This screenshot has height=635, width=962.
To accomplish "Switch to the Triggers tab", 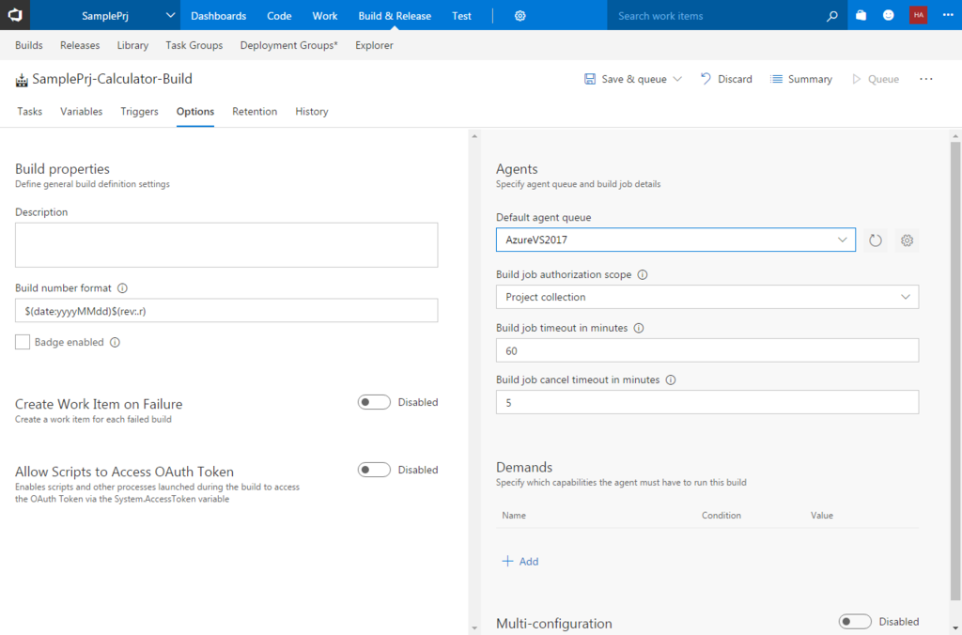I will coord(139,112).
